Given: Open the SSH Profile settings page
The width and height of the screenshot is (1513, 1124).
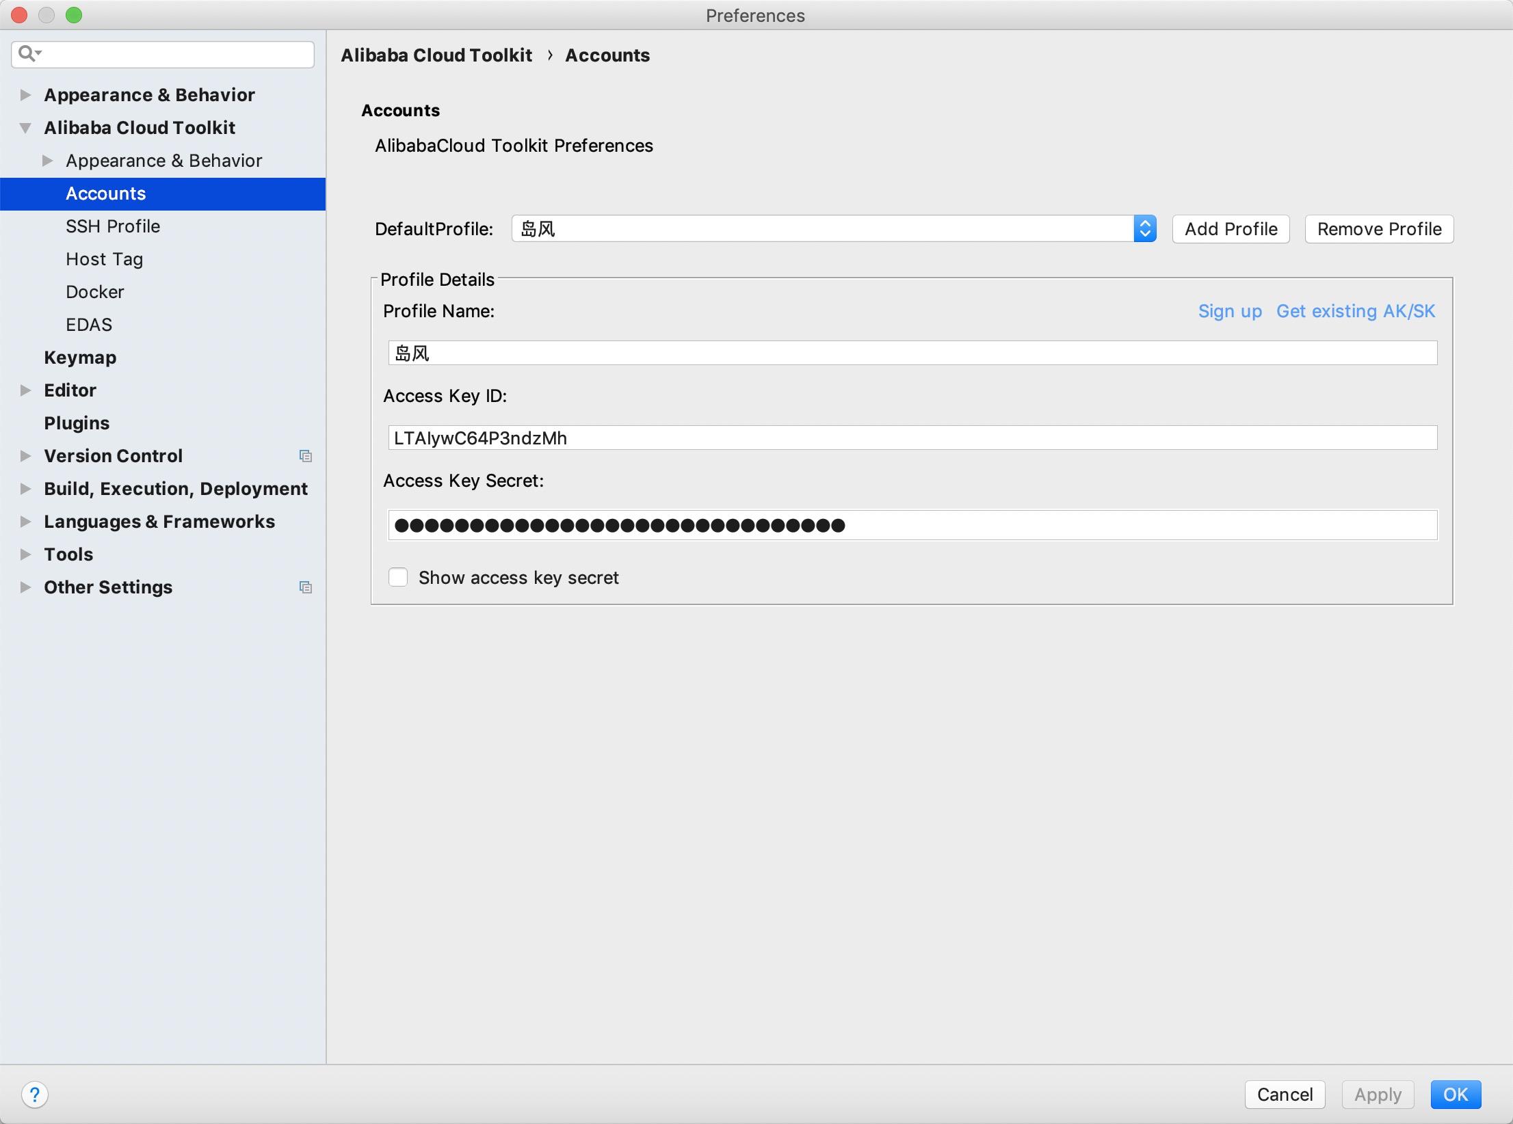Looking at the screenshot, I should 113,226.
